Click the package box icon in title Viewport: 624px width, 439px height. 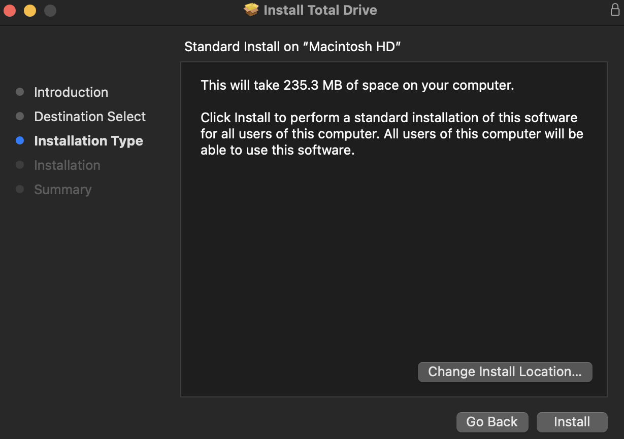[x=251, y=10]
